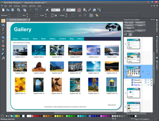
Task: Click the Properties... button
Action: tap(140, 23)
